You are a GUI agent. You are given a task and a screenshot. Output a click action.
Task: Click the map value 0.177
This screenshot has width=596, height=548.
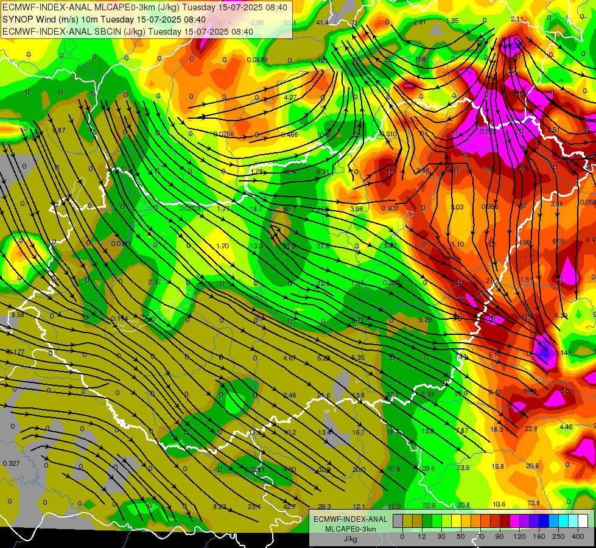point(16,352)
